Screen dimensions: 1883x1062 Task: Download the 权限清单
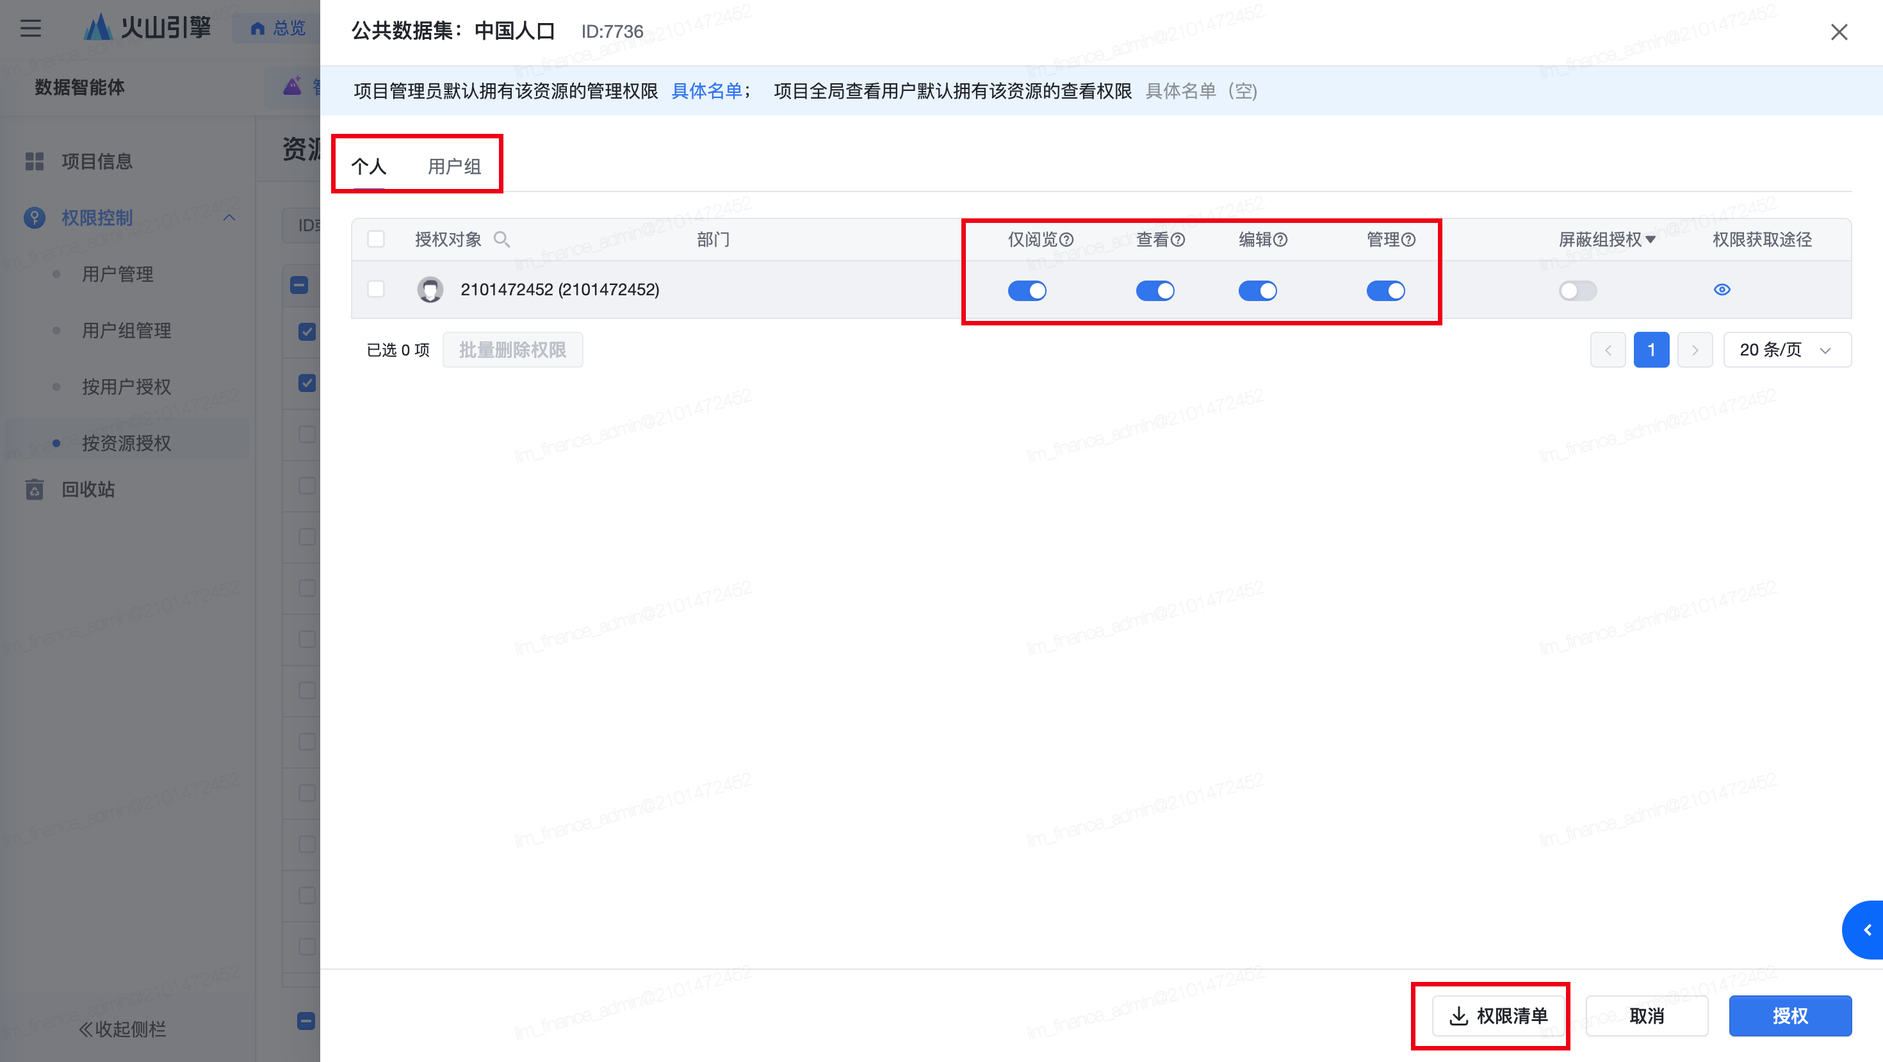point(1498,1015)
